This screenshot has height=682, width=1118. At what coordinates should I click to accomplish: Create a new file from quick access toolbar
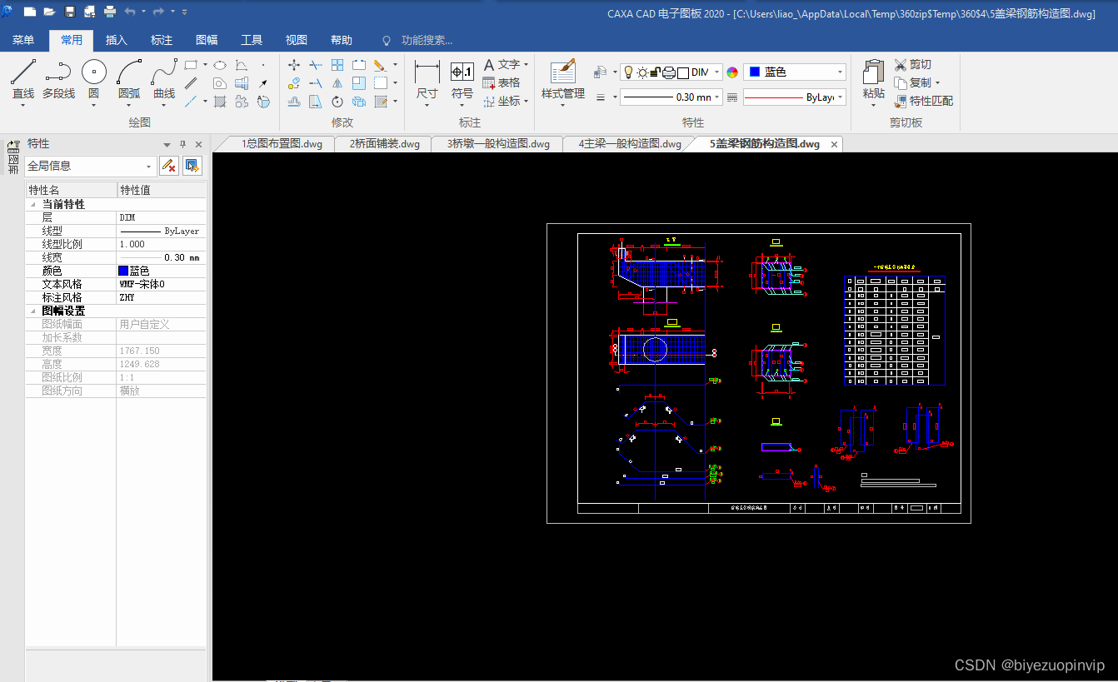point(30,12)
